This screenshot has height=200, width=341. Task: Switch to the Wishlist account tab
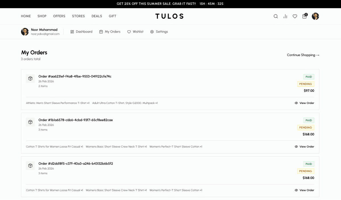135,32
